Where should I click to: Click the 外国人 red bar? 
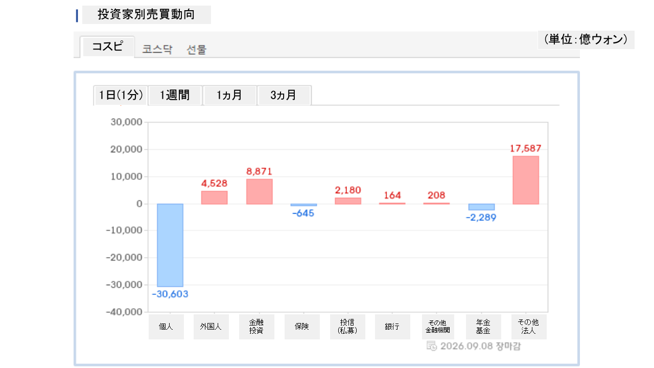[214, 198]
